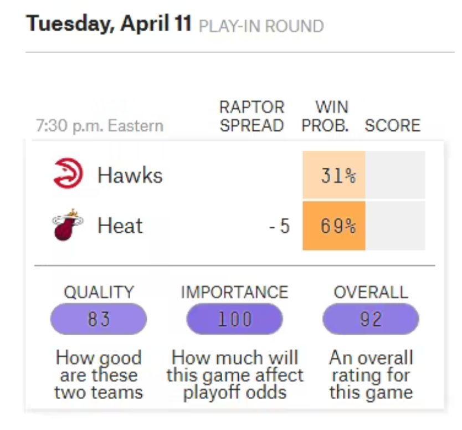This screenshot has width=462, height=430.
Task: Click the RAPTOR SPREAD column header
Action: pyautogui.click(x=252, y=116)
